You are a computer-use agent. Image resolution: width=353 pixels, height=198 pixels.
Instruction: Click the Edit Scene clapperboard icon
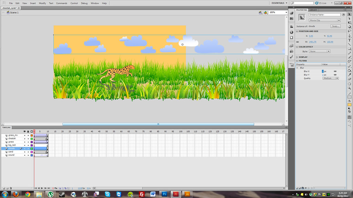click(260, 13)
